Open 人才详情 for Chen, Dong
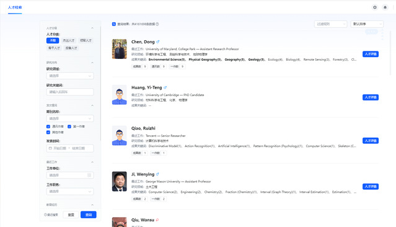 tap(371, 54)
